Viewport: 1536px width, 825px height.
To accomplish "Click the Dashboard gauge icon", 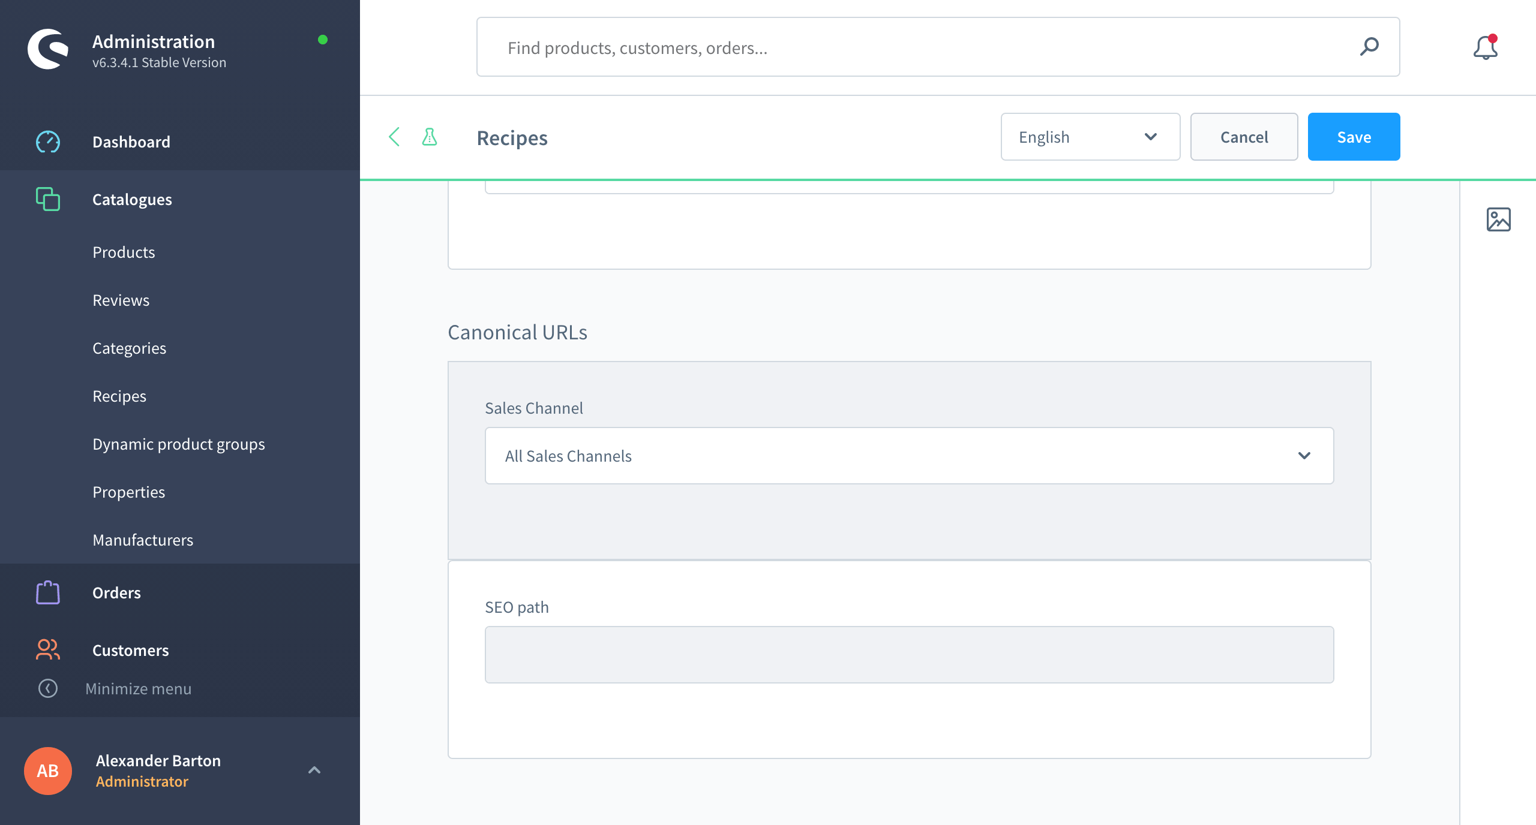I will click(48, 142).
